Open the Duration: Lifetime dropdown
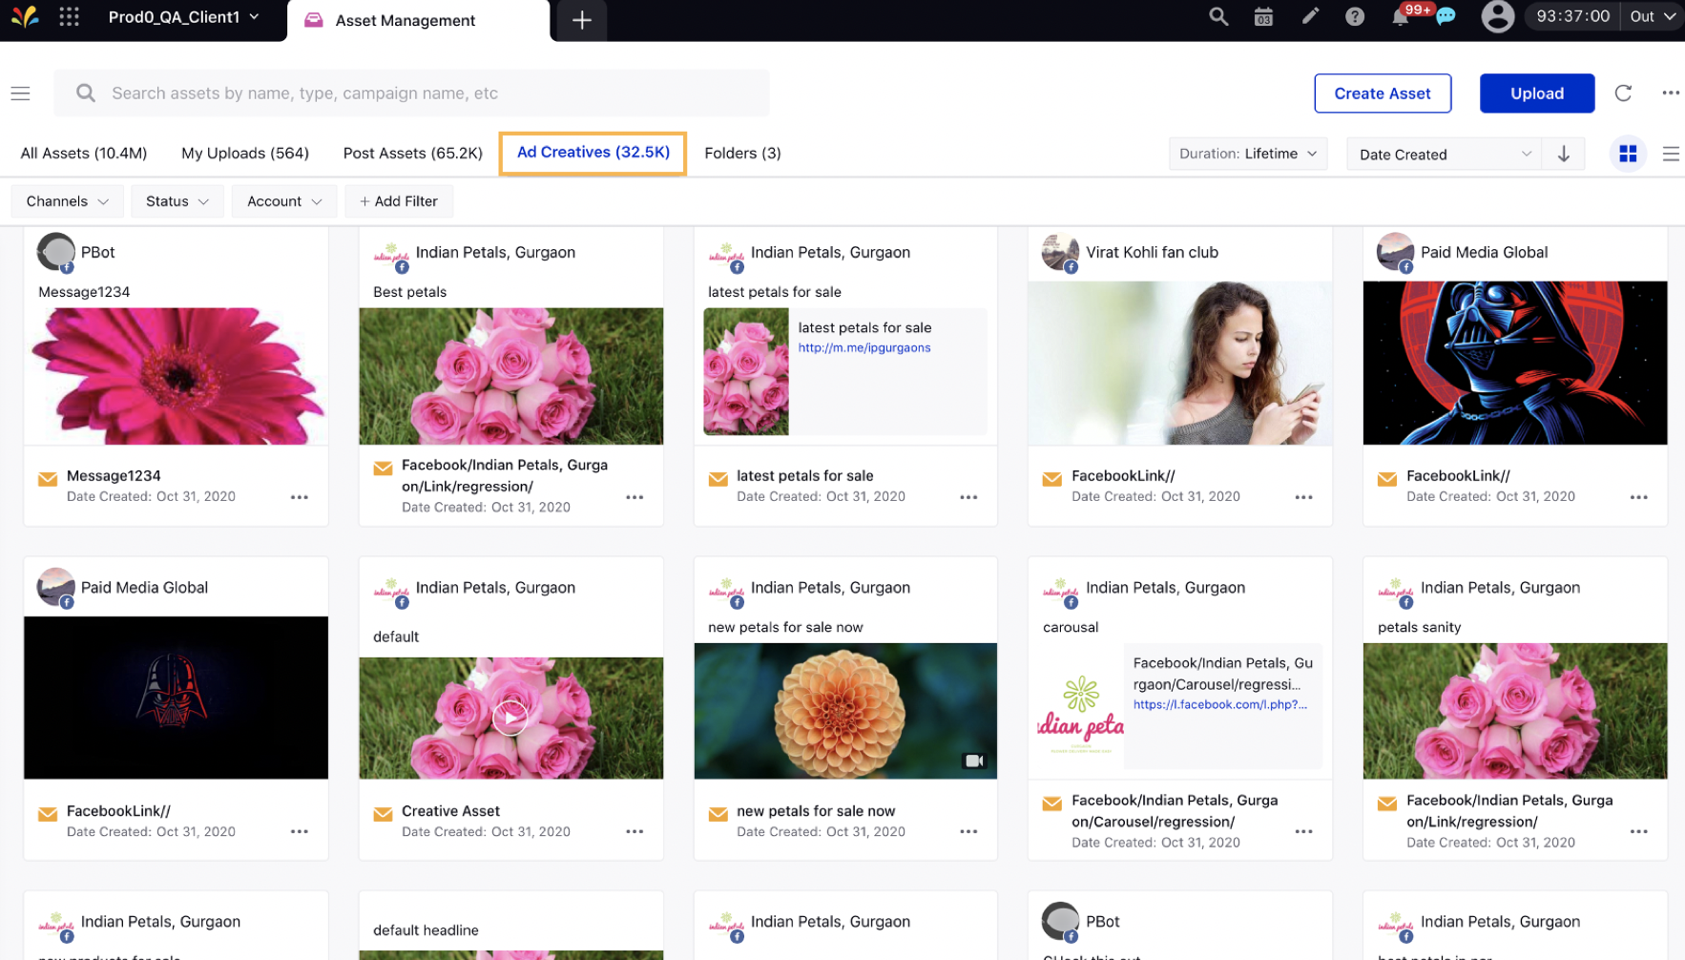Viewport: 1685px width, 960px height. [1248, 154]
